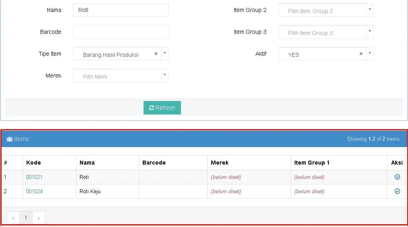The image size is (408, 227).
Task: Click the action icon for Roti Keju row
Action: point(397,191)
